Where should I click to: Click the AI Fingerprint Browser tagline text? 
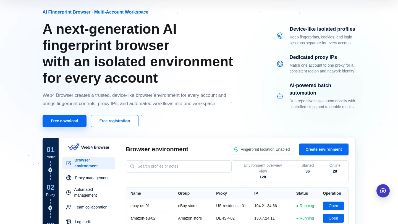point(95,12)
